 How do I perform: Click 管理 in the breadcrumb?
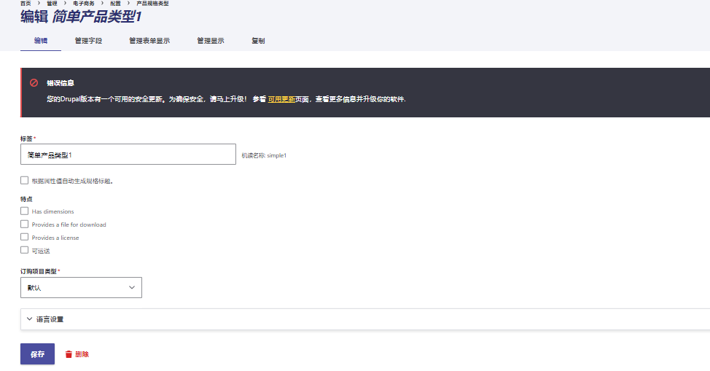52,3
